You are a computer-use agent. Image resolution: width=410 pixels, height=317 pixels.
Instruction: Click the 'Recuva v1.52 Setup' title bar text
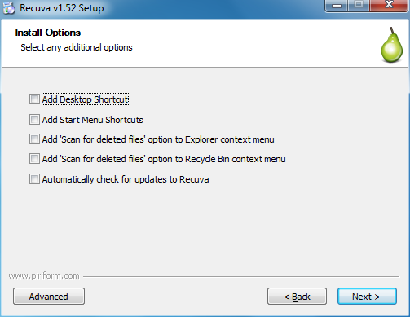[62, 8]
